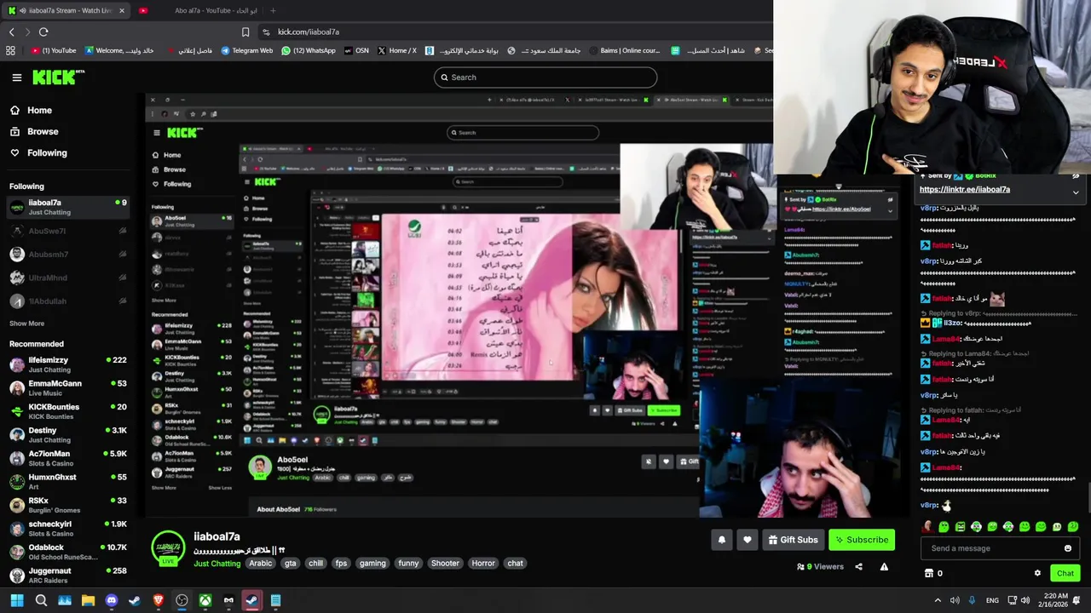This screenshot has height=613, width=1091.
Task: Open the OSN bookmark
Action: tap(356, 50)
